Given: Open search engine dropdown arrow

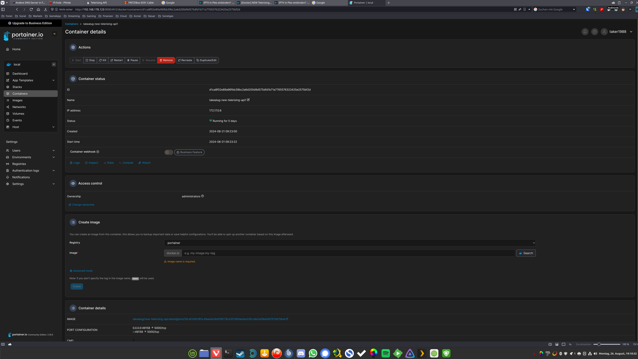Looking at the screenshot, I should coord(574,9).
